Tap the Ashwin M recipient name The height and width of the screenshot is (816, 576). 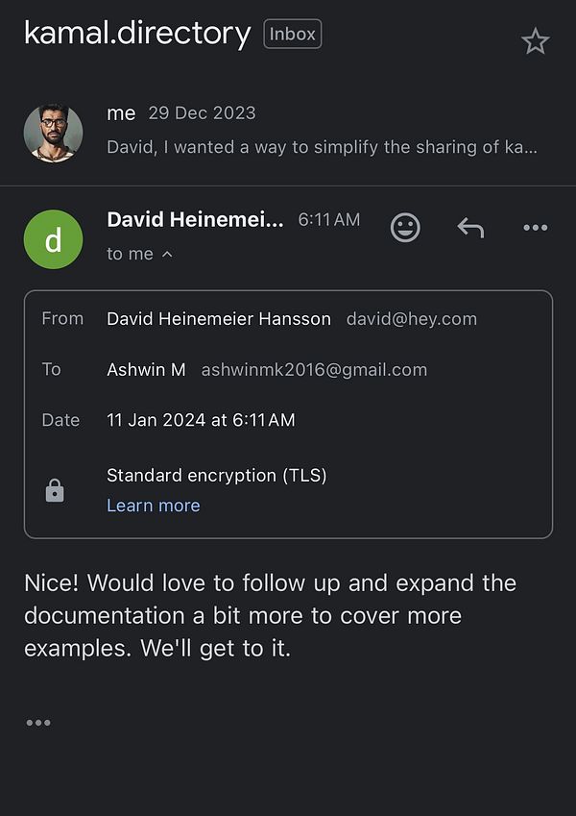[146, 369]
